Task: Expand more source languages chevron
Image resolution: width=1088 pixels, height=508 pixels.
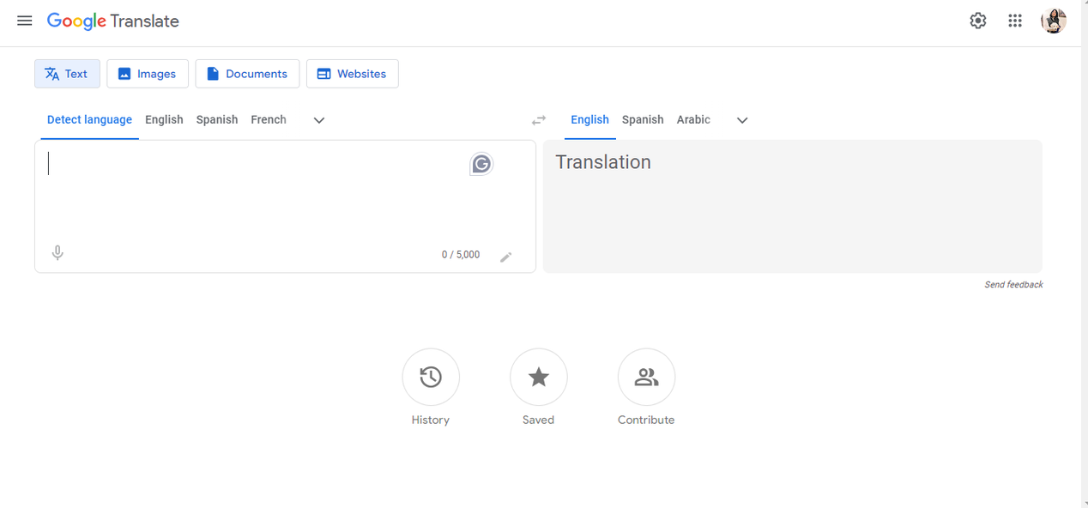Action: (x=319, y=120)
